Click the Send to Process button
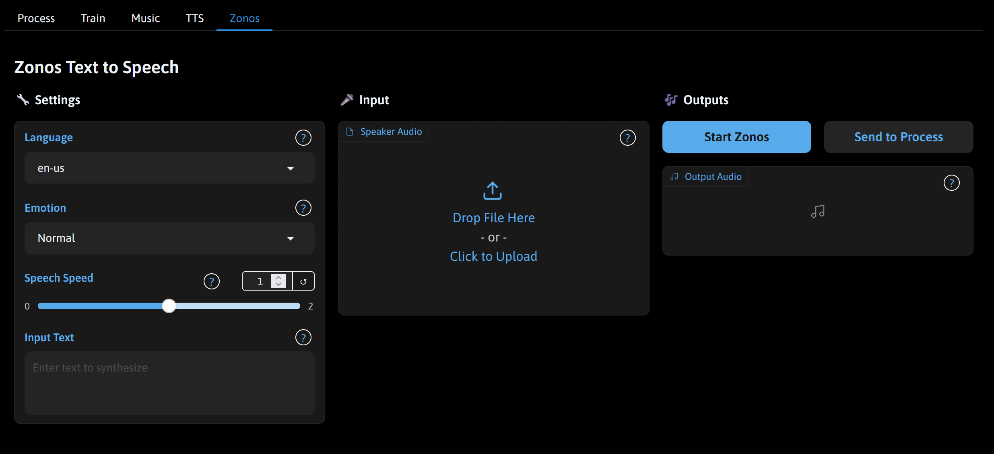Image resolution: width=994 pixels, height=454 pixels. pyautogui.click(x=898, y=137)
